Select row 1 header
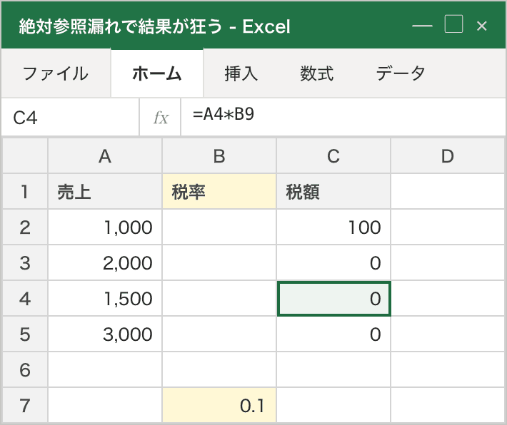This screenshot has height=425, width=507. click(25, 192)
